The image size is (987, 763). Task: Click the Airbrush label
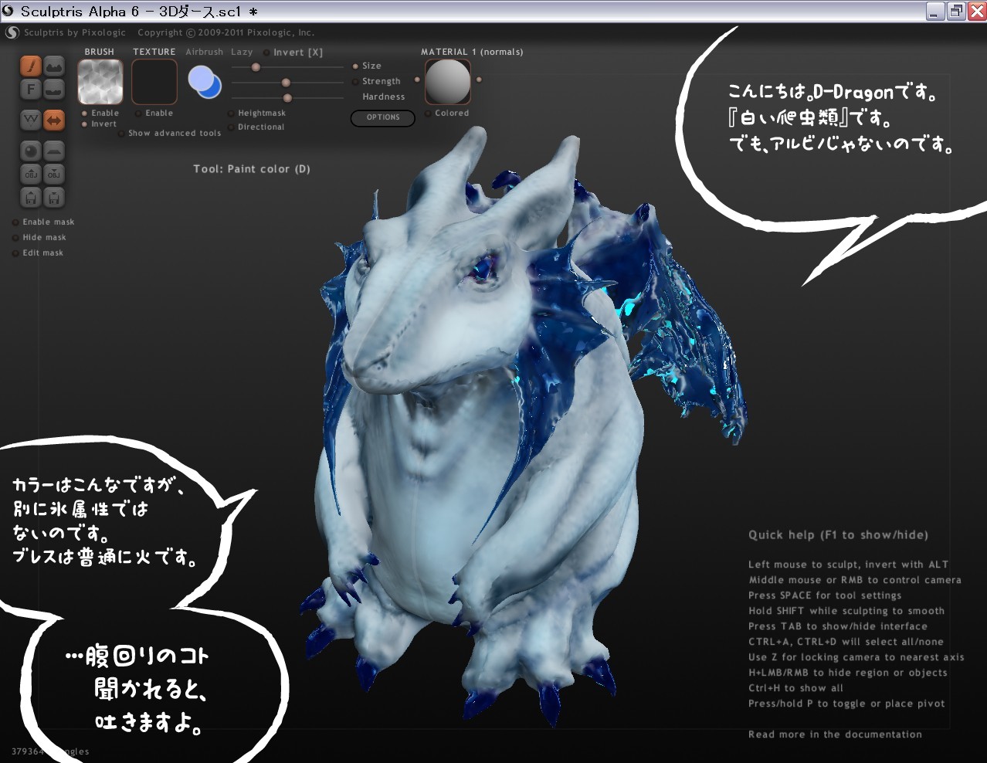tap(204, 52)
